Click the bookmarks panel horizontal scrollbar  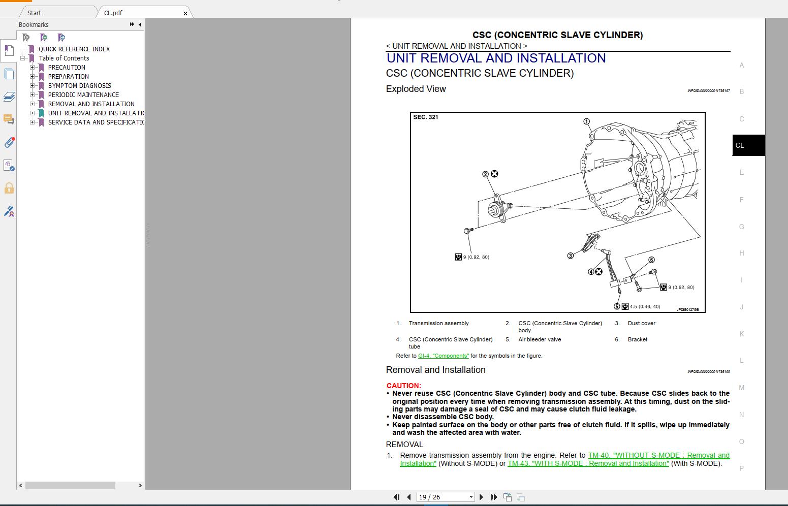point(70,486)
